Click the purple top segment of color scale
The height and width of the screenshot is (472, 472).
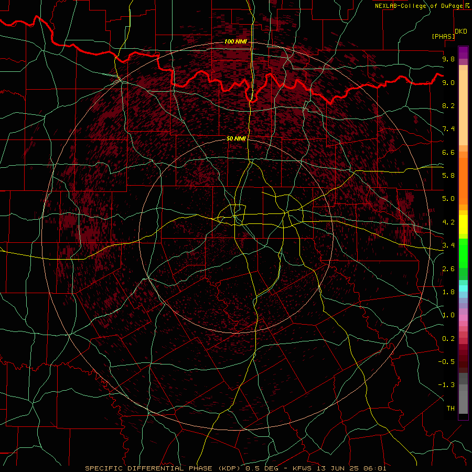(x=463, y=52)
